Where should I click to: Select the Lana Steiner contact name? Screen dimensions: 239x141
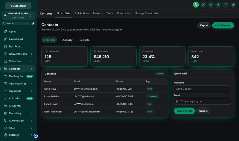click(51, 104)
